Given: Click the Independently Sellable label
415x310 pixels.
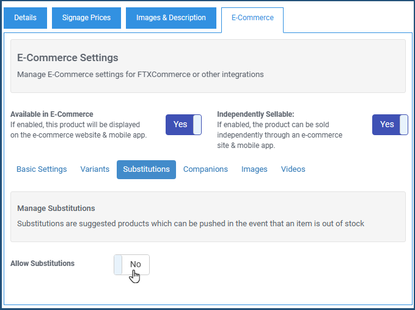Looking at the screenshot, I should click(x=255, y=114).
